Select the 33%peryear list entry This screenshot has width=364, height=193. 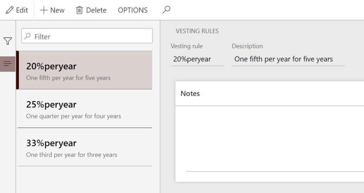(x=84, y=147)
